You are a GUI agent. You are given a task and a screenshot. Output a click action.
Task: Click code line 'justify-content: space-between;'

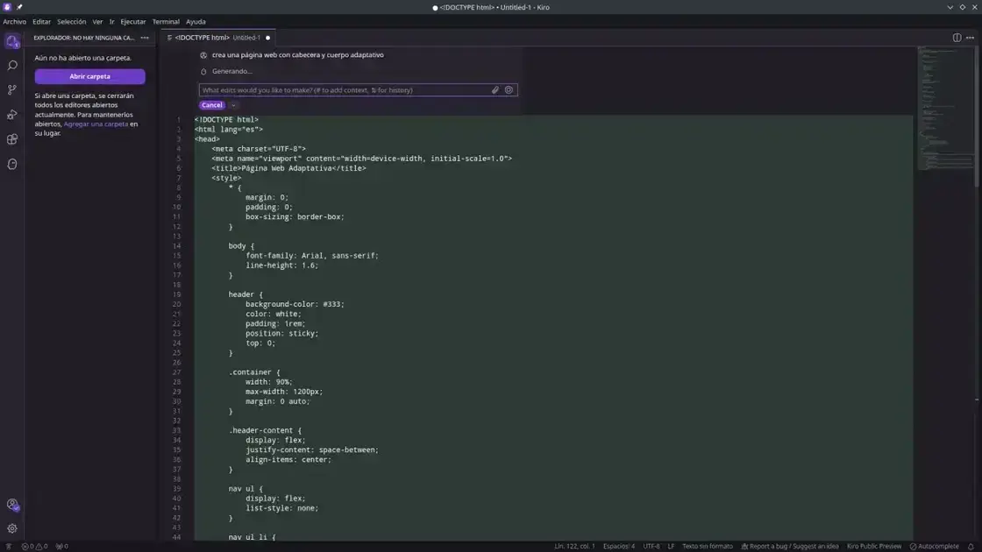[x=312, y=450]
